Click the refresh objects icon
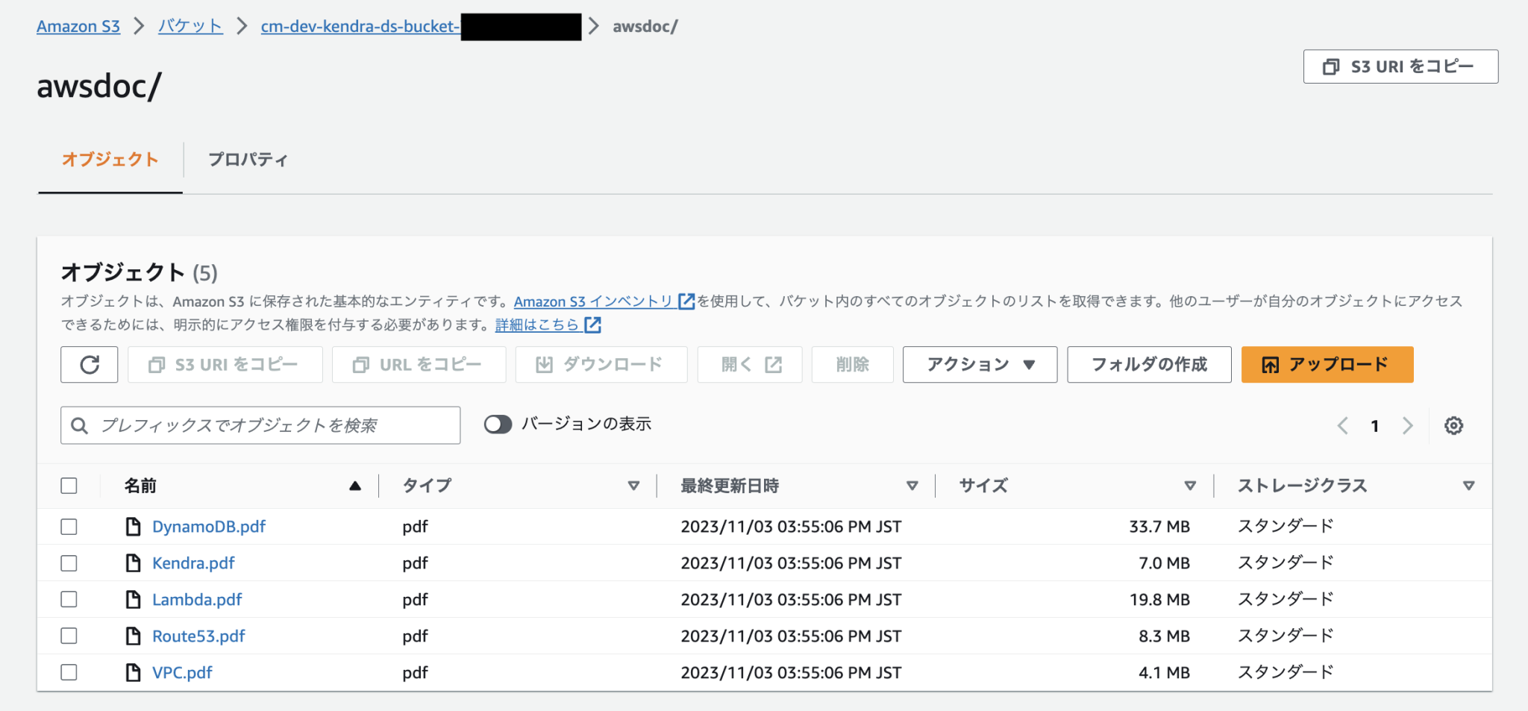This screenshot has height=711, width=1528. tap(89, 365)
